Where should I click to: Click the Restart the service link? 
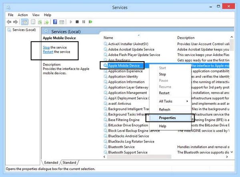(48, 52)
